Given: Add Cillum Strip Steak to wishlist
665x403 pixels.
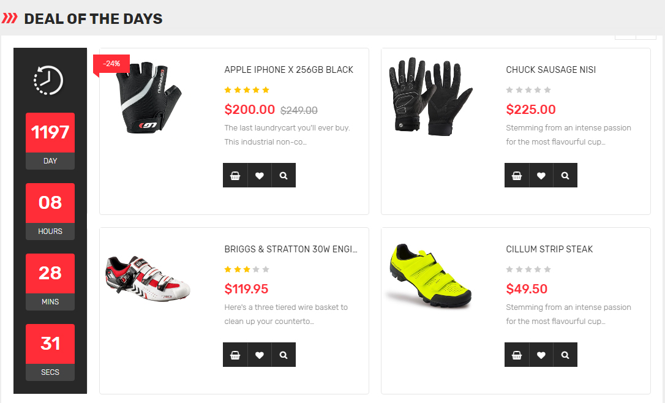Looking at the screenshot, I should tap(541, 355).
